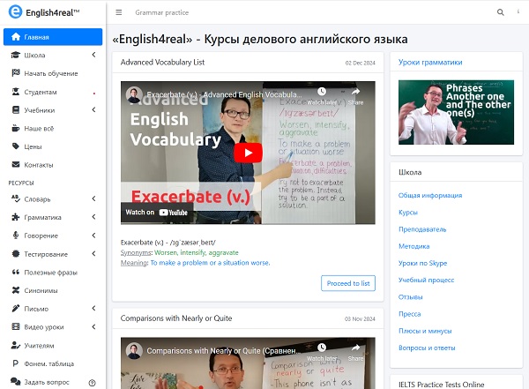The height and width of the screenshot is (389, 529).
Task: Open the Методика link
Action: pos(414,246)
